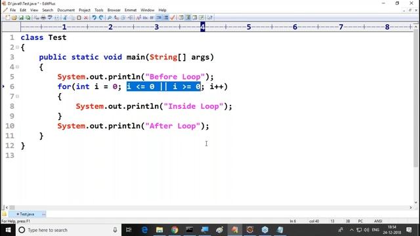Undo the last edit

[94, 18]
